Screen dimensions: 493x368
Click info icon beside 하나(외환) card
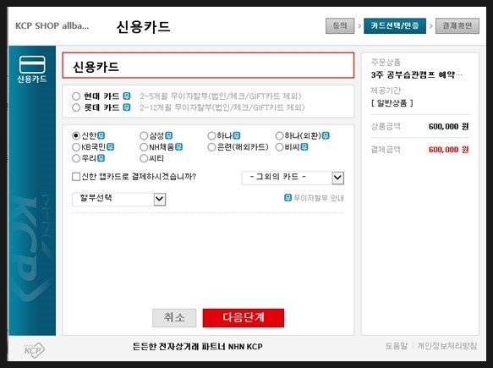click(x=326, y=135)
